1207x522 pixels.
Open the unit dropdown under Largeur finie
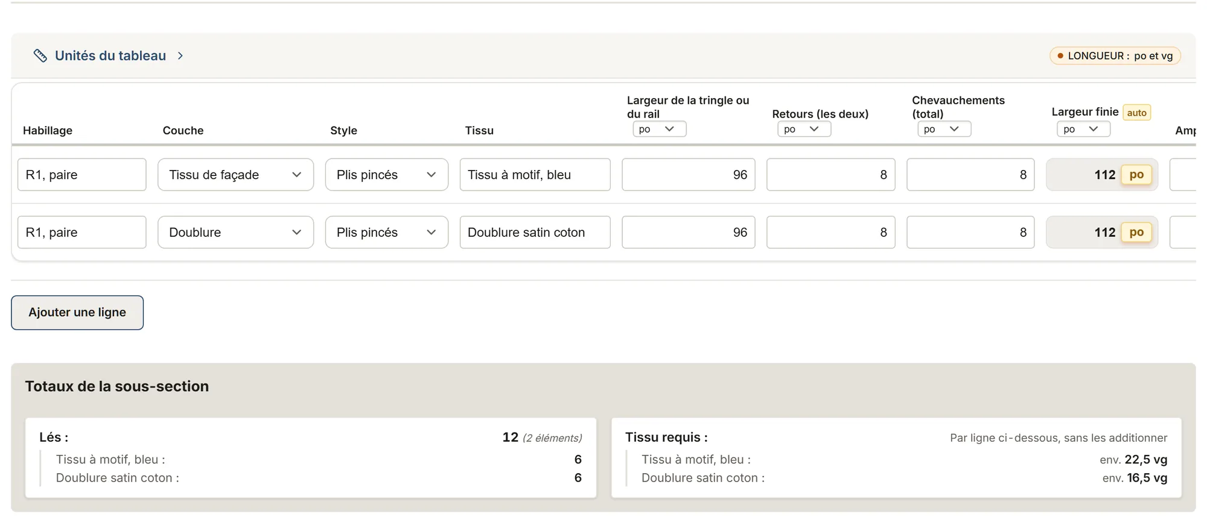(1084, 129)
